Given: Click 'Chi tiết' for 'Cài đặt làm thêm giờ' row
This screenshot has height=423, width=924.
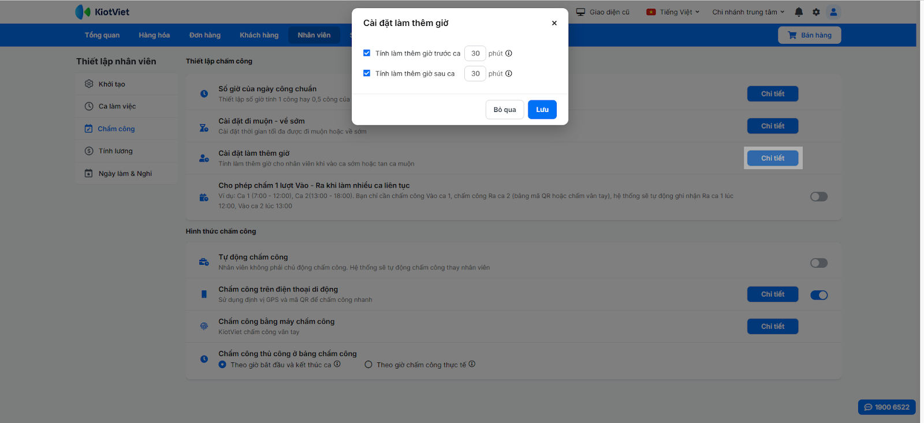Looking at the screenshot, I should (x=773, y=158).
